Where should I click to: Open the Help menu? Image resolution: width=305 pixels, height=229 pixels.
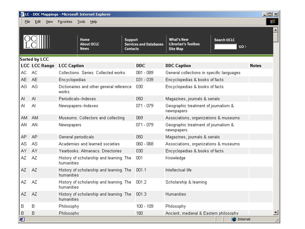[93, 22]
